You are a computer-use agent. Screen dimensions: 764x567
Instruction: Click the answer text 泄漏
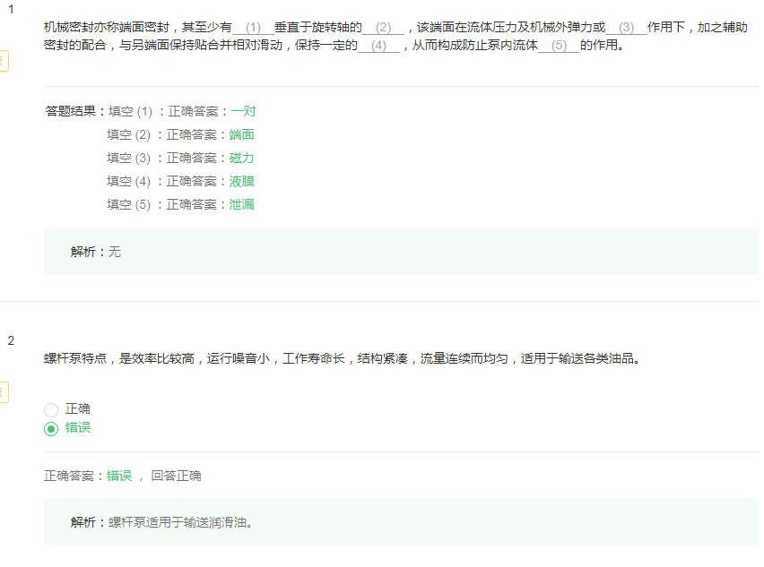(x=242, y=204)
